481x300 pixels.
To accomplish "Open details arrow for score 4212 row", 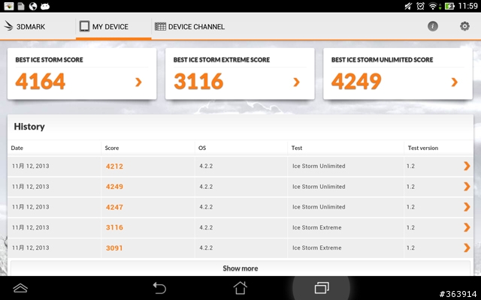I will 467,166.
